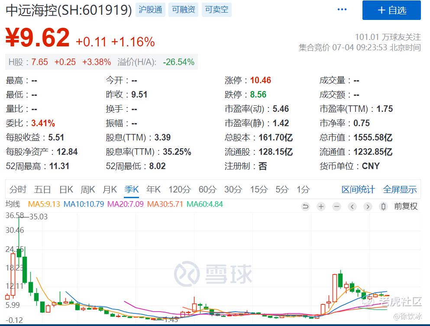
Task: Switch to 1分 chart tab
Action: [x=303, y=189]
